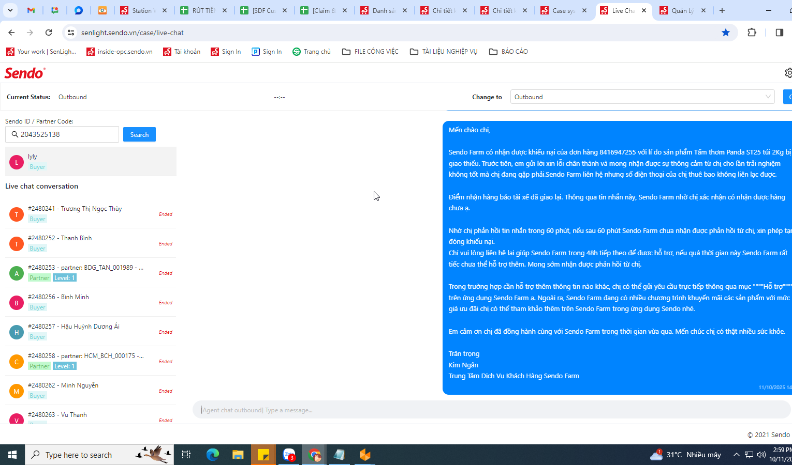Open Windows Start menu

(12, 455)
